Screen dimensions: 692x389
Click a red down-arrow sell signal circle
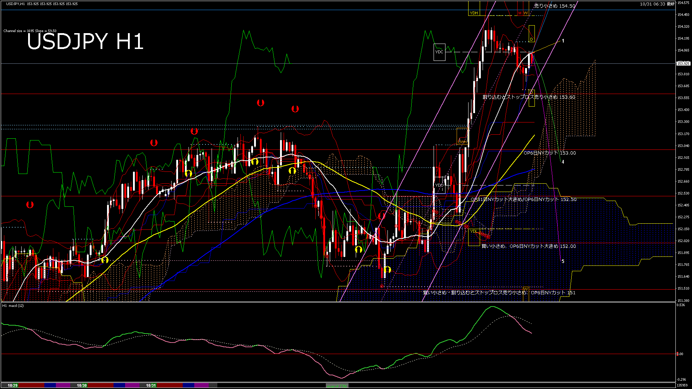point(261,103)
